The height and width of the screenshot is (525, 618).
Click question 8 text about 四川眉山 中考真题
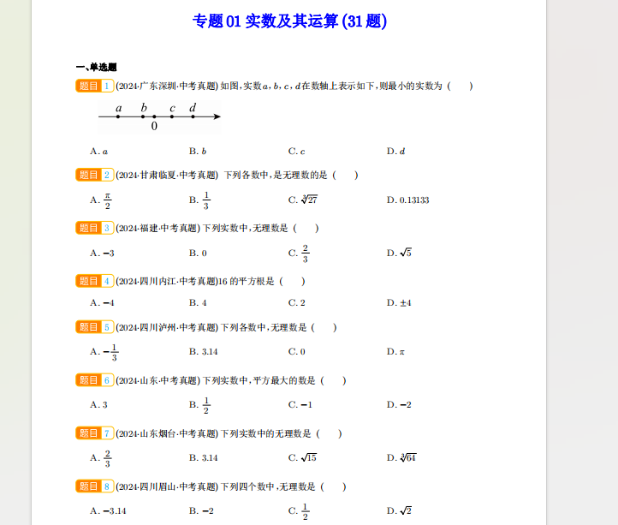231,486
